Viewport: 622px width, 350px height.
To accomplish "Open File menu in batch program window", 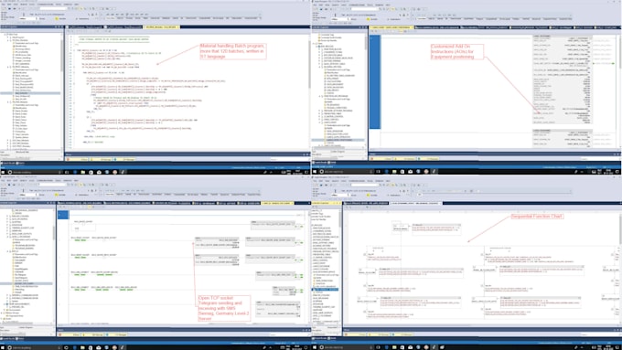I will click(x=3, y=5).
